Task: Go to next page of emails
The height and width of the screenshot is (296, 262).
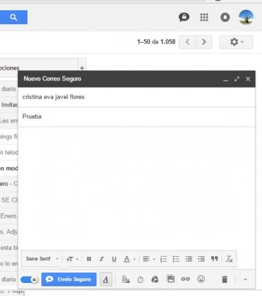Action: point(204,42)
